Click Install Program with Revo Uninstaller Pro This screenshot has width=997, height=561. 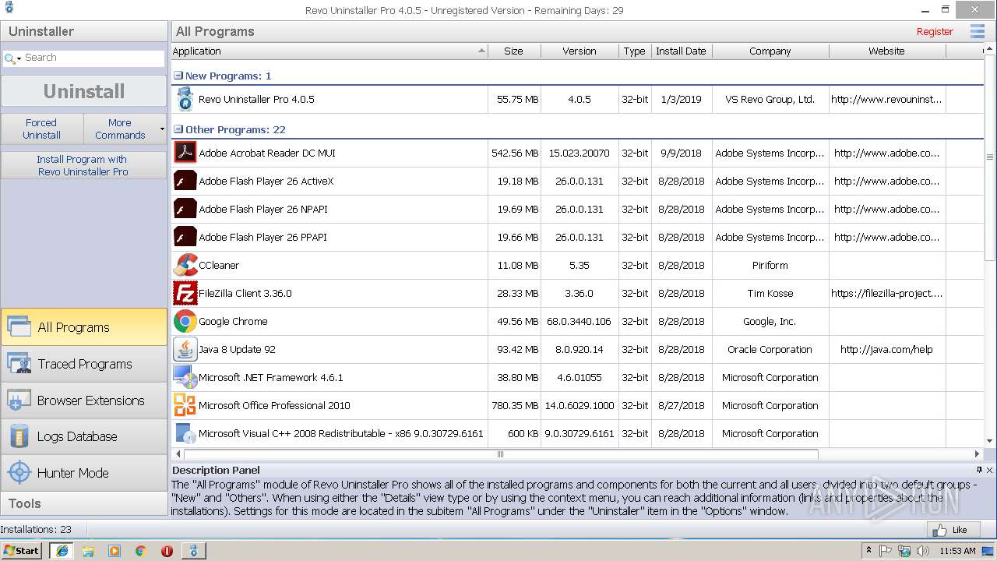[83, 165]
